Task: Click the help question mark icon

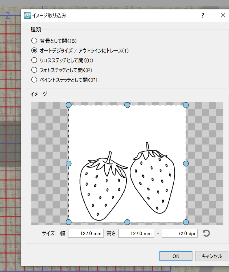Action: pos(203,15)
